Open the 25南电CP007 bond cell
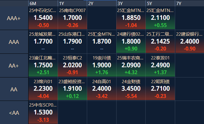204x124 pixels. click(x=72, y=18)
